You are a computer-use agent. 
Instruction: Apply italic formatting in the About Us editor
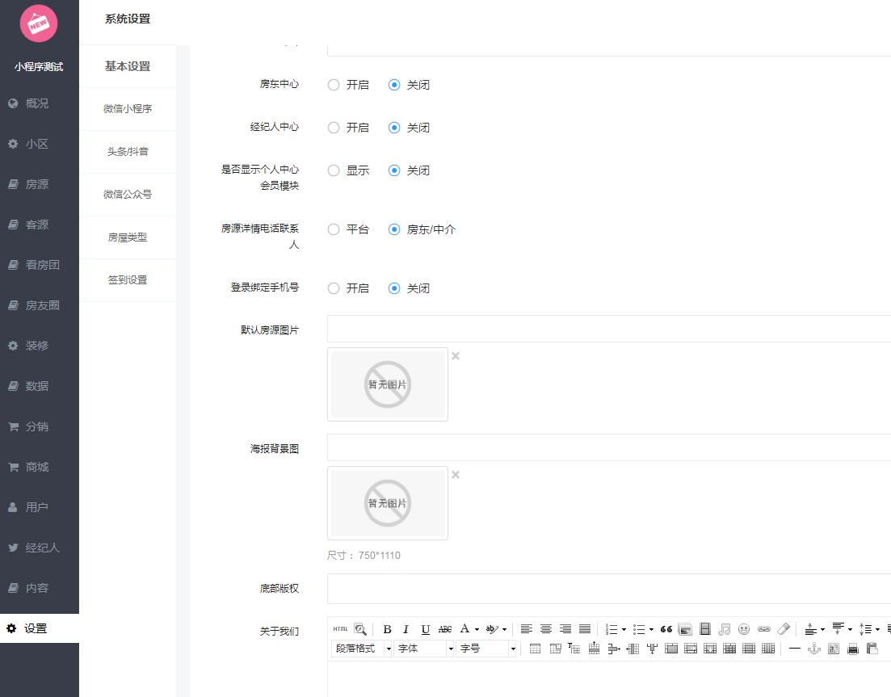click(406, 629)
